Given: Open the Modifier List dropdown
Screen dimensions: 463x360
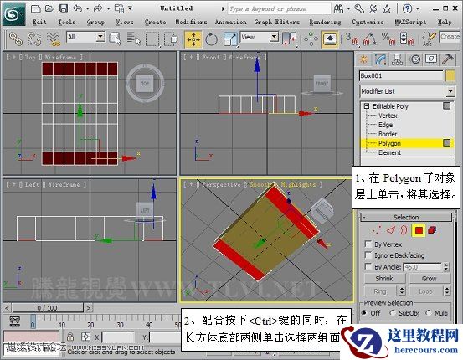Looking at the screenshot, I should coord(450,91).
